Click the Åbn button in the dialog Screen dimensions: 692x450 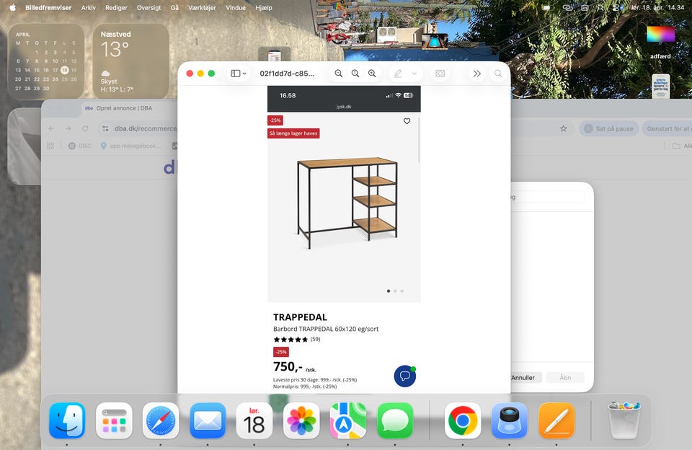tap(565, 378)
